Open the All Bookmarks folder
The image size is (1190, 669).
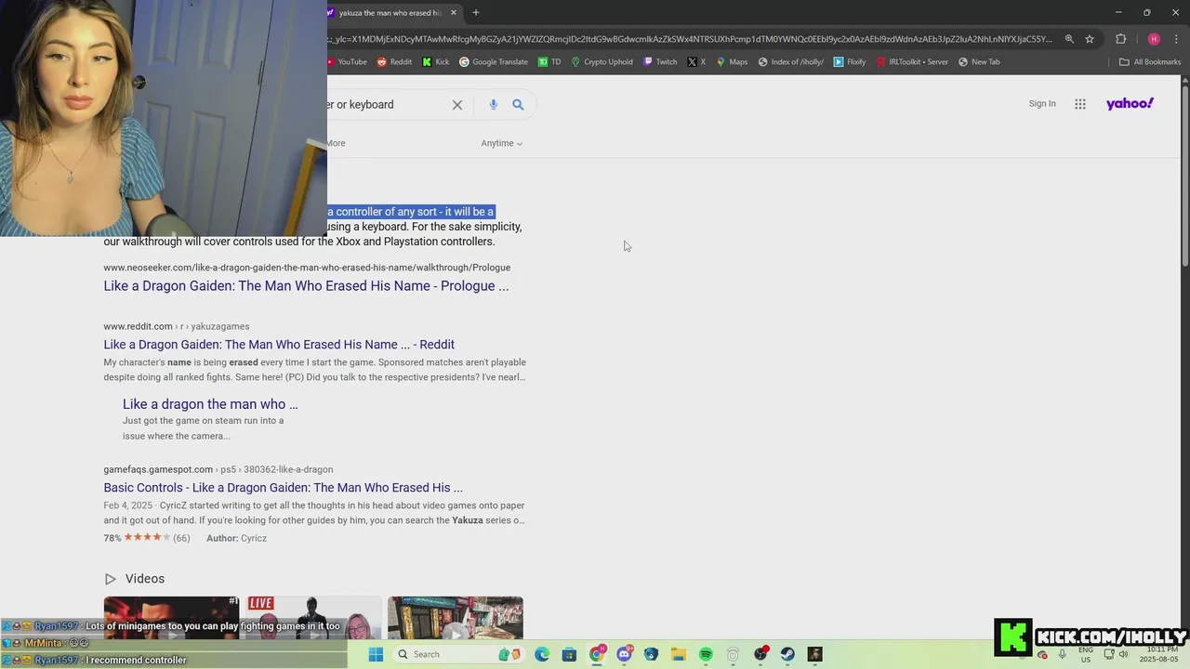(x=1150, y=62)
